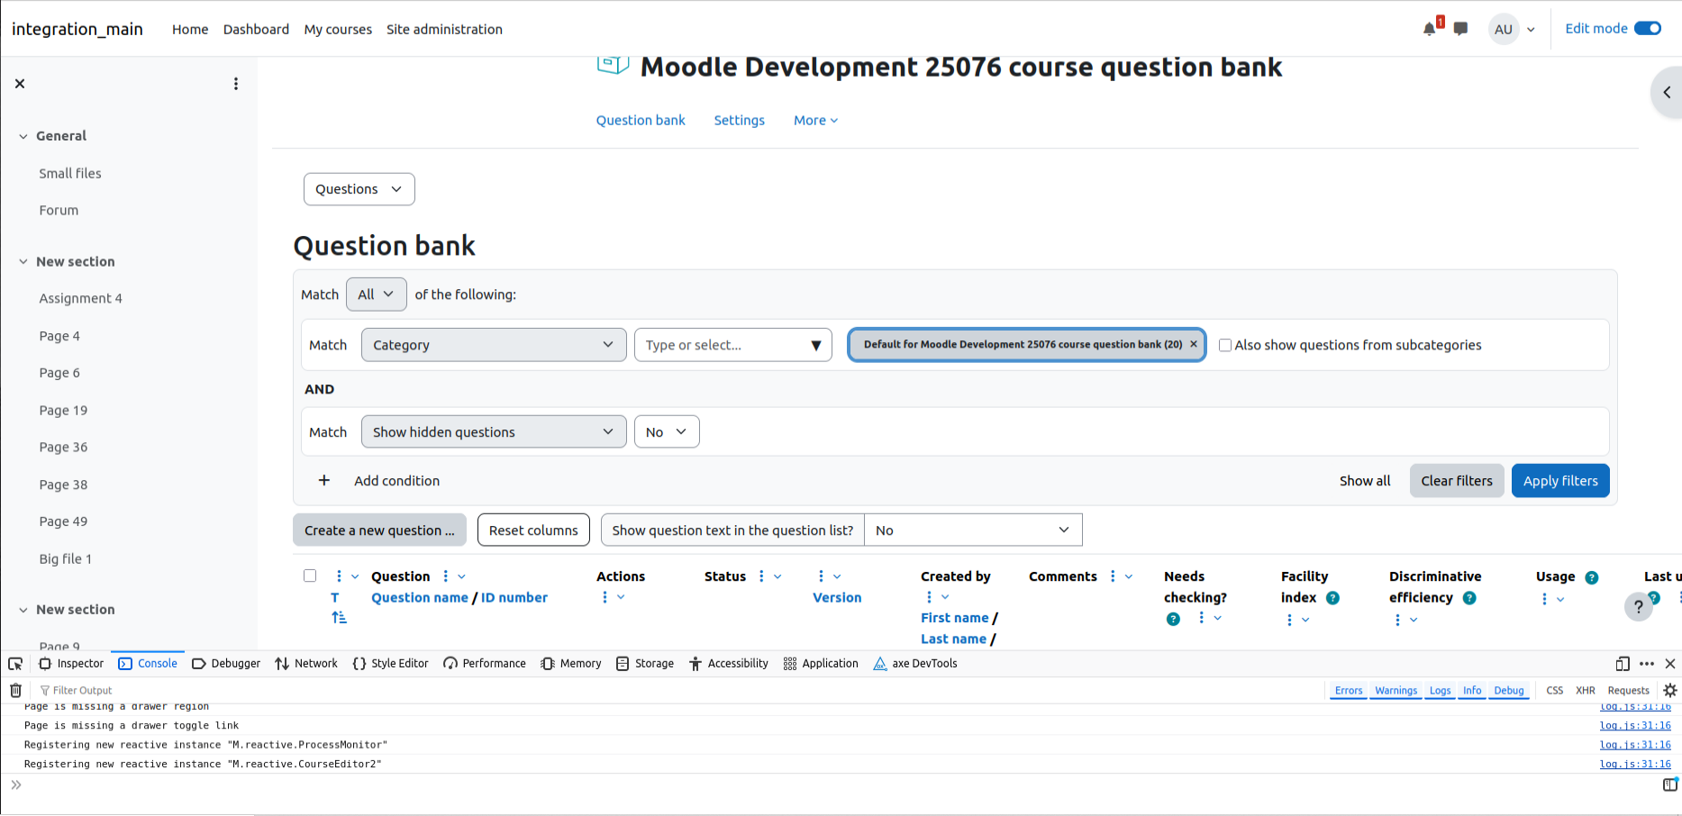Viewport: 1682px width, 816px height.
Task: Toggle the Info console filter
Action: (1472, 691)
